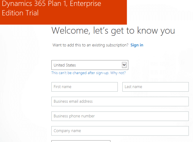Image resolution: width=193 pixels, height=142 pixels.
Task: Click the Business email address field
Action: pos(120,102)
